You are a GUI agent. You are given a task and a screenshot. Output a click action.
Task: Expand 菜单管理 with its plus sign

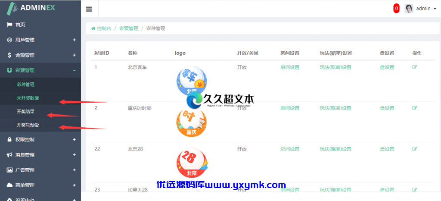point(74,185)
